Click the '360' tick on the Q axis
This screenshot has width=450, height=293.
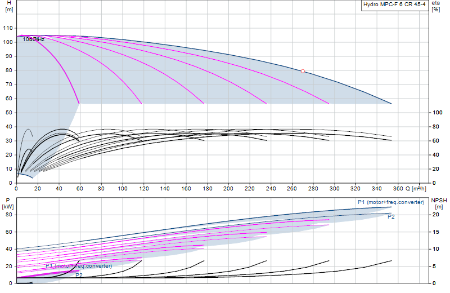[x=398, y=189]
